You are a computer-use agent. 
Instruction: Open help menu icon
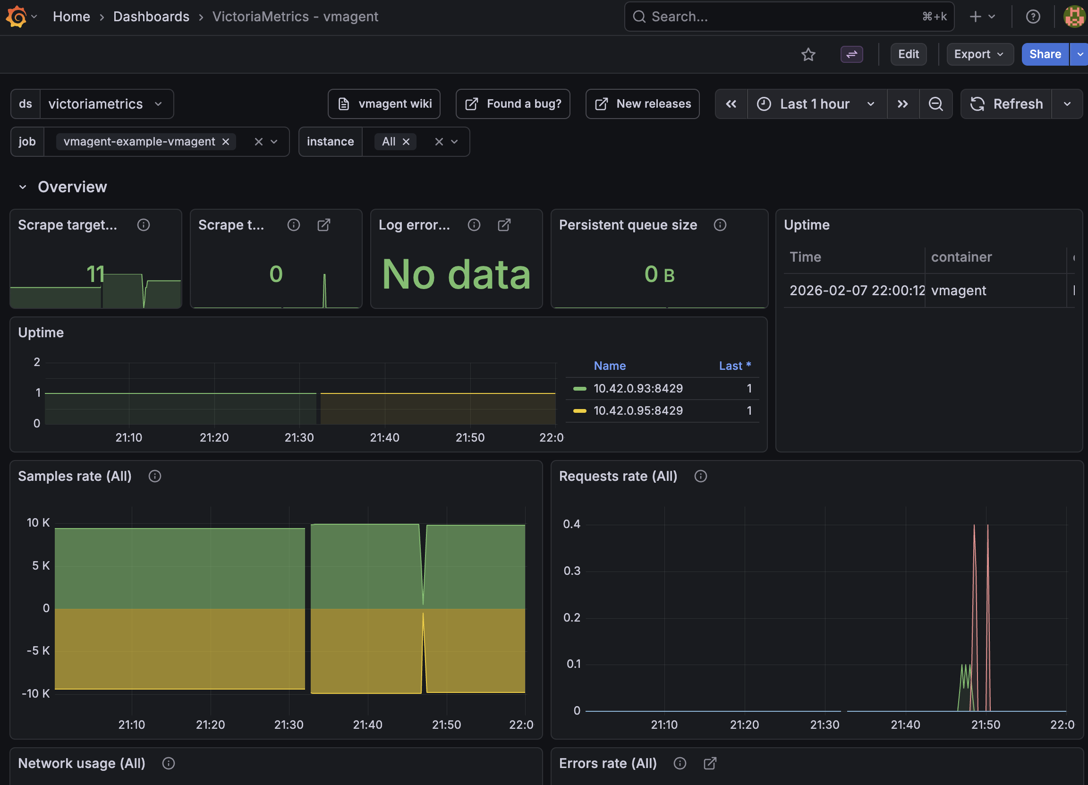click(1032, 17)
